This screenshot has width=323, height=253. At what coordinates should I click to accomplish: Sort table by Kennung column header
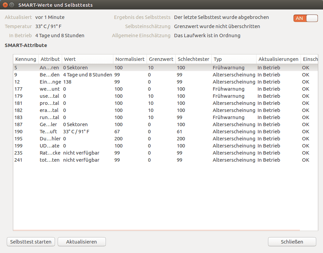(26, 59)
